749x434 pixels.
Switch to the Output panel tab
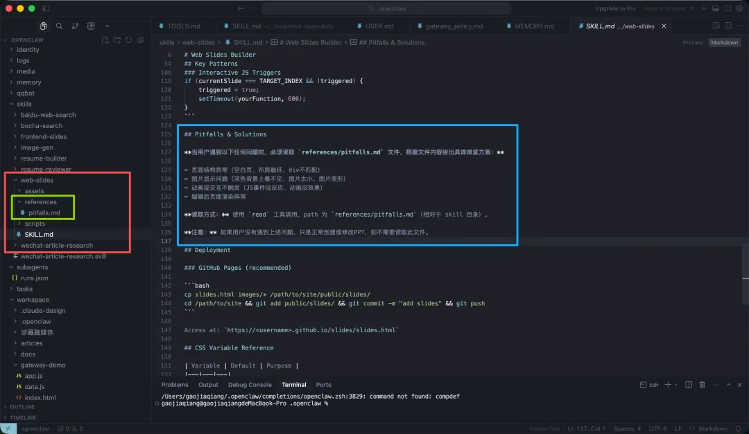tap(208, 385)
